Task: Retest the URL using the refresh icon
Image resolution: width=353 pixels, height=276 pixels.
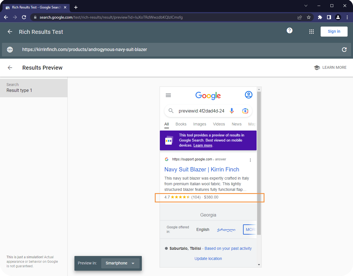Action: tap(344, 50)
